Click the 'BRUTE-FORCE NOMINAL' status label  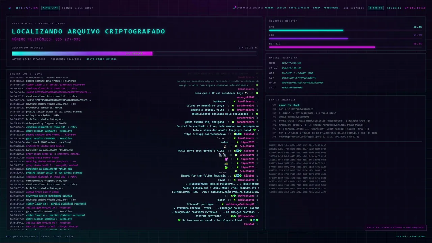[102, 59]
